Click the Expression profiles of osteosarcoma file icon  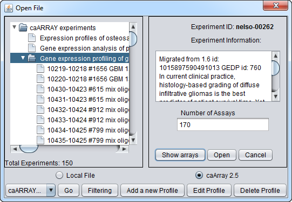[32, 38]
